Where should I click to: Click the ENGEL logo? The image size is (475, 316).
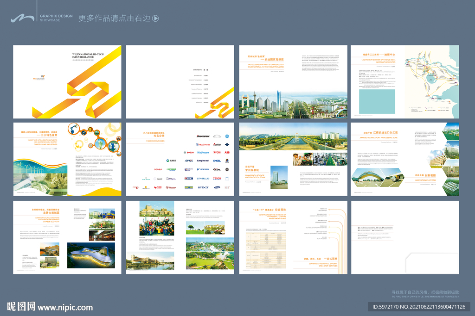point(217,161)
